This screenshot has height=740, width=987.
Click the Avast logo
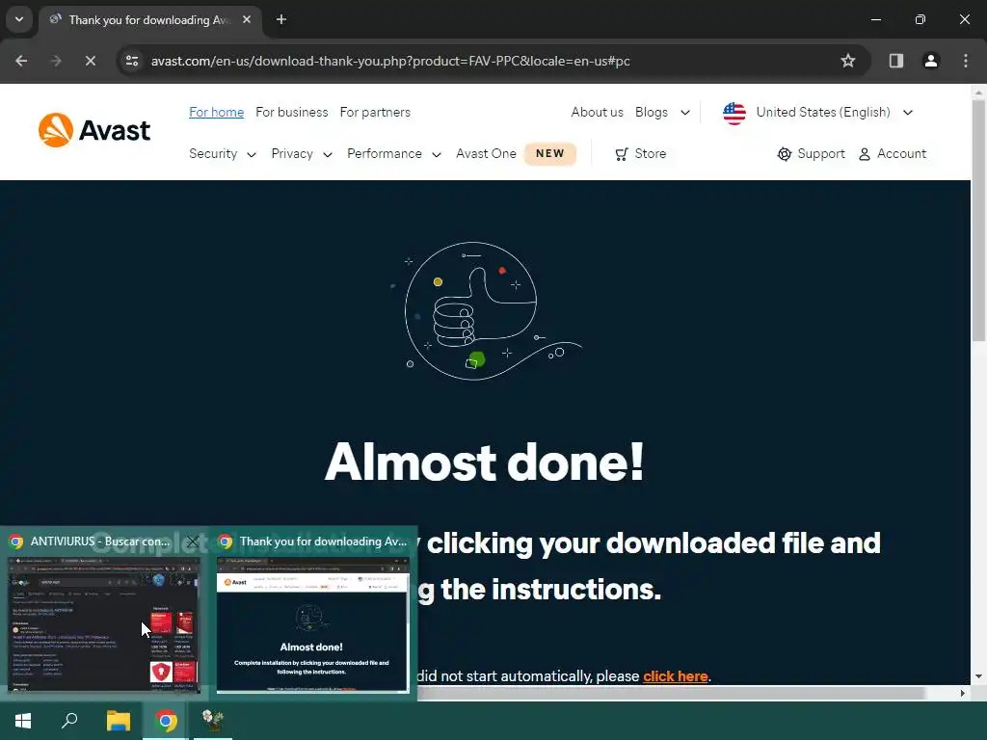click(x=94, y=130)
